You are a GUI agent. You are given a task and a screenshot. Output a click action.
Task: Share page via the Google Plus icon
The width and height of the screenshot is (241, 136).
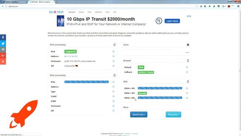pos(3,56)
